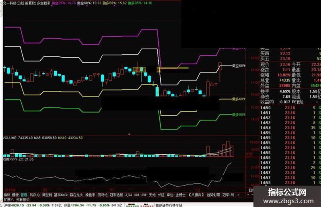Select the ZJLX indicator tab

coord(129,195)
